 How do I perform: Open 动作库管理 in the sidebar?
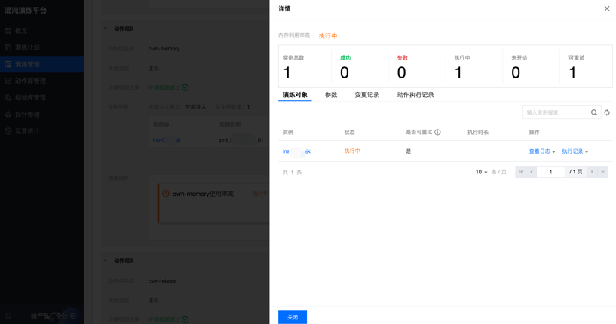pyautogui.click(x=41, y=81)
